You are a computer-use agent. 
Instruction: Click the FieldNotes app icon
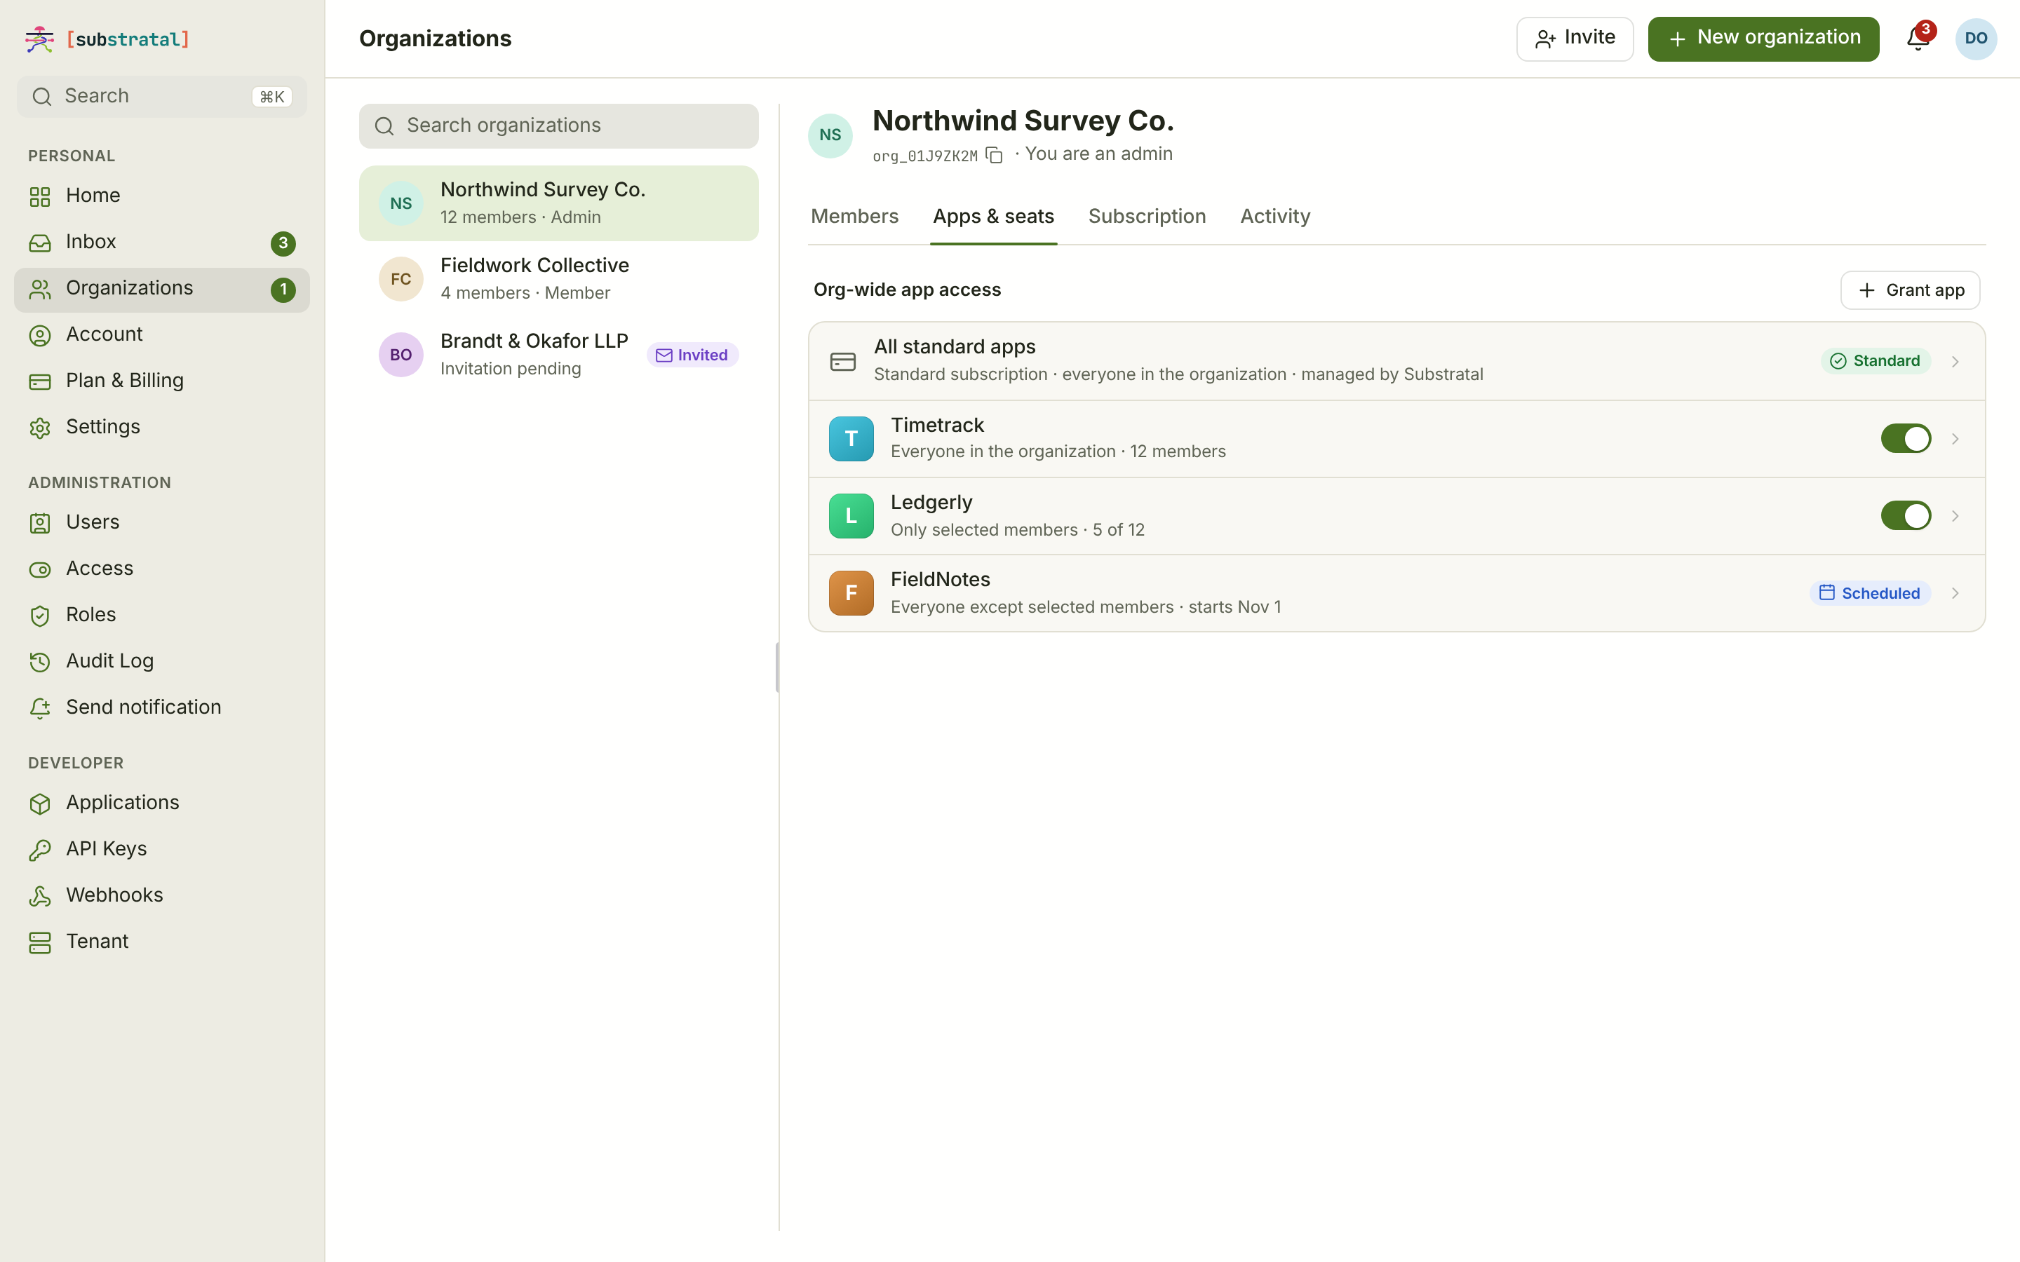click(851, 593)
